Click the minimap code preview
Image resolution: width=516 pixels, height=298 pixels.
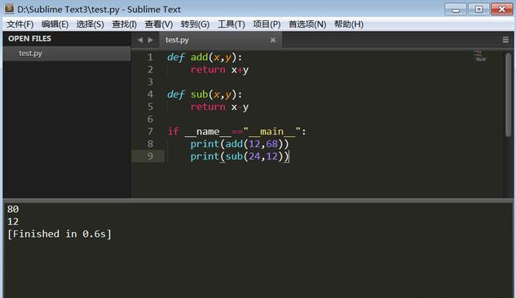480,56
